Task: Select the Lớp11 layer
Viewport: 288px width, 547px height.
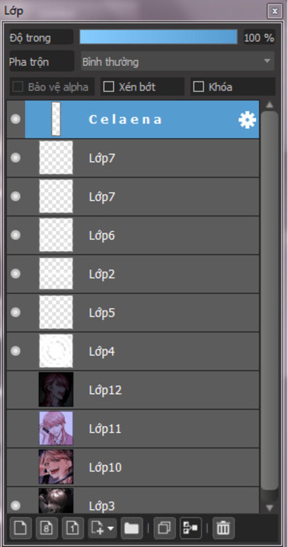Action: (133, 429)
